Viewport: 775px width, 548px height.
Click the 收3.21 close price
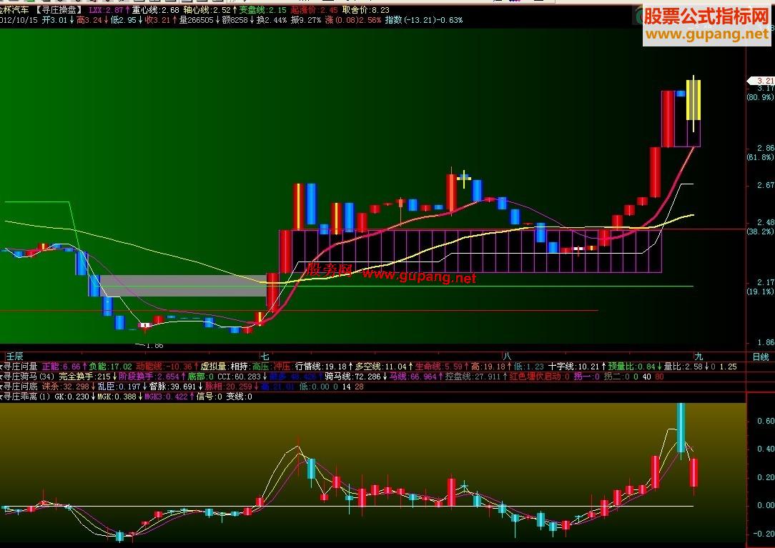[x=157, y=20]
